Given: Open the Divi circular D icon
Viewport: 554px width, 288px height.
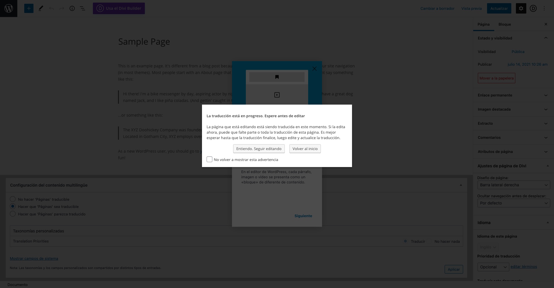Looking at the screenshot, I should click(x=533, y=8).
